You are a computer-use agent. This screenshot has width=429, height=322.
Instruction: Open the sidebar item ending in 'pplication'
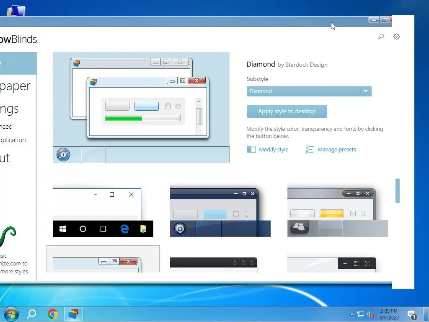coord(13,140)
